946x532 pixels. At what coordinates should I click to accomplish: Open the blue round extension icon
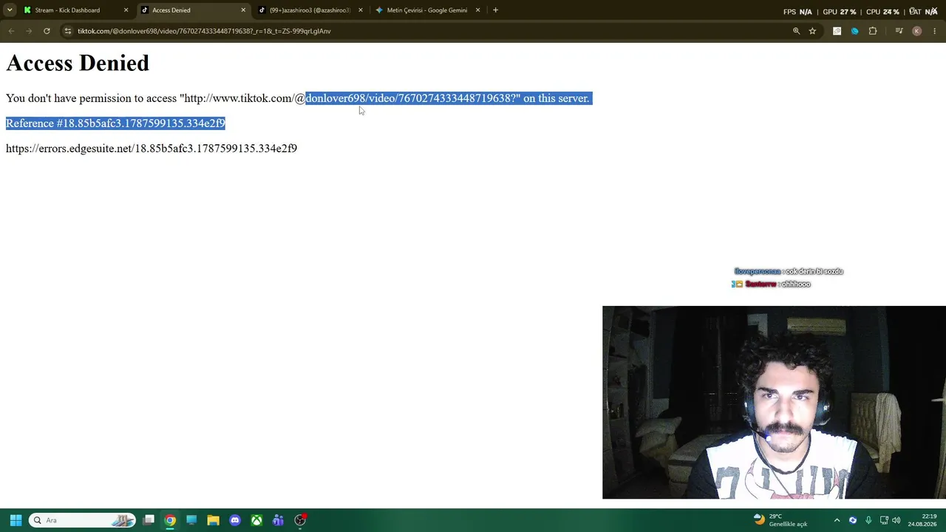point(854,31)
